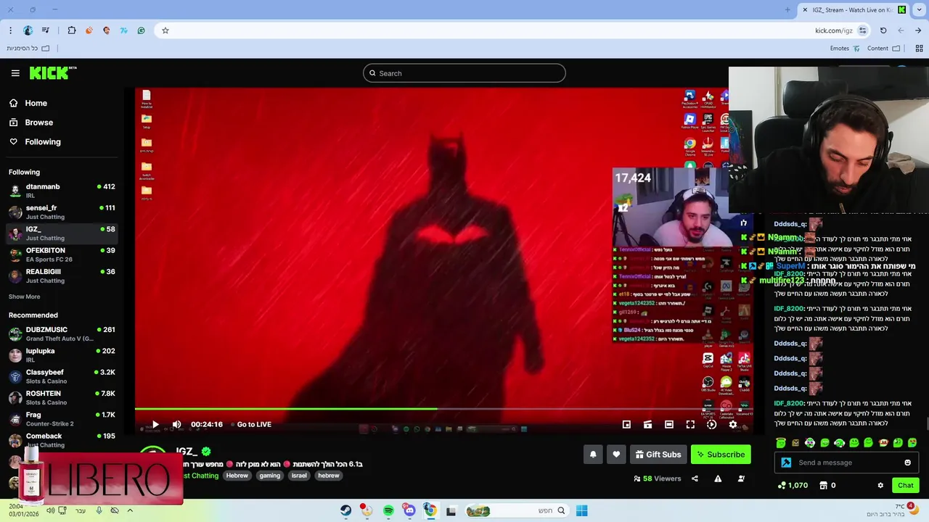Screen dimensions: 929x522
Task: Open the clip creation icon
Action: [x=647, y=424]
